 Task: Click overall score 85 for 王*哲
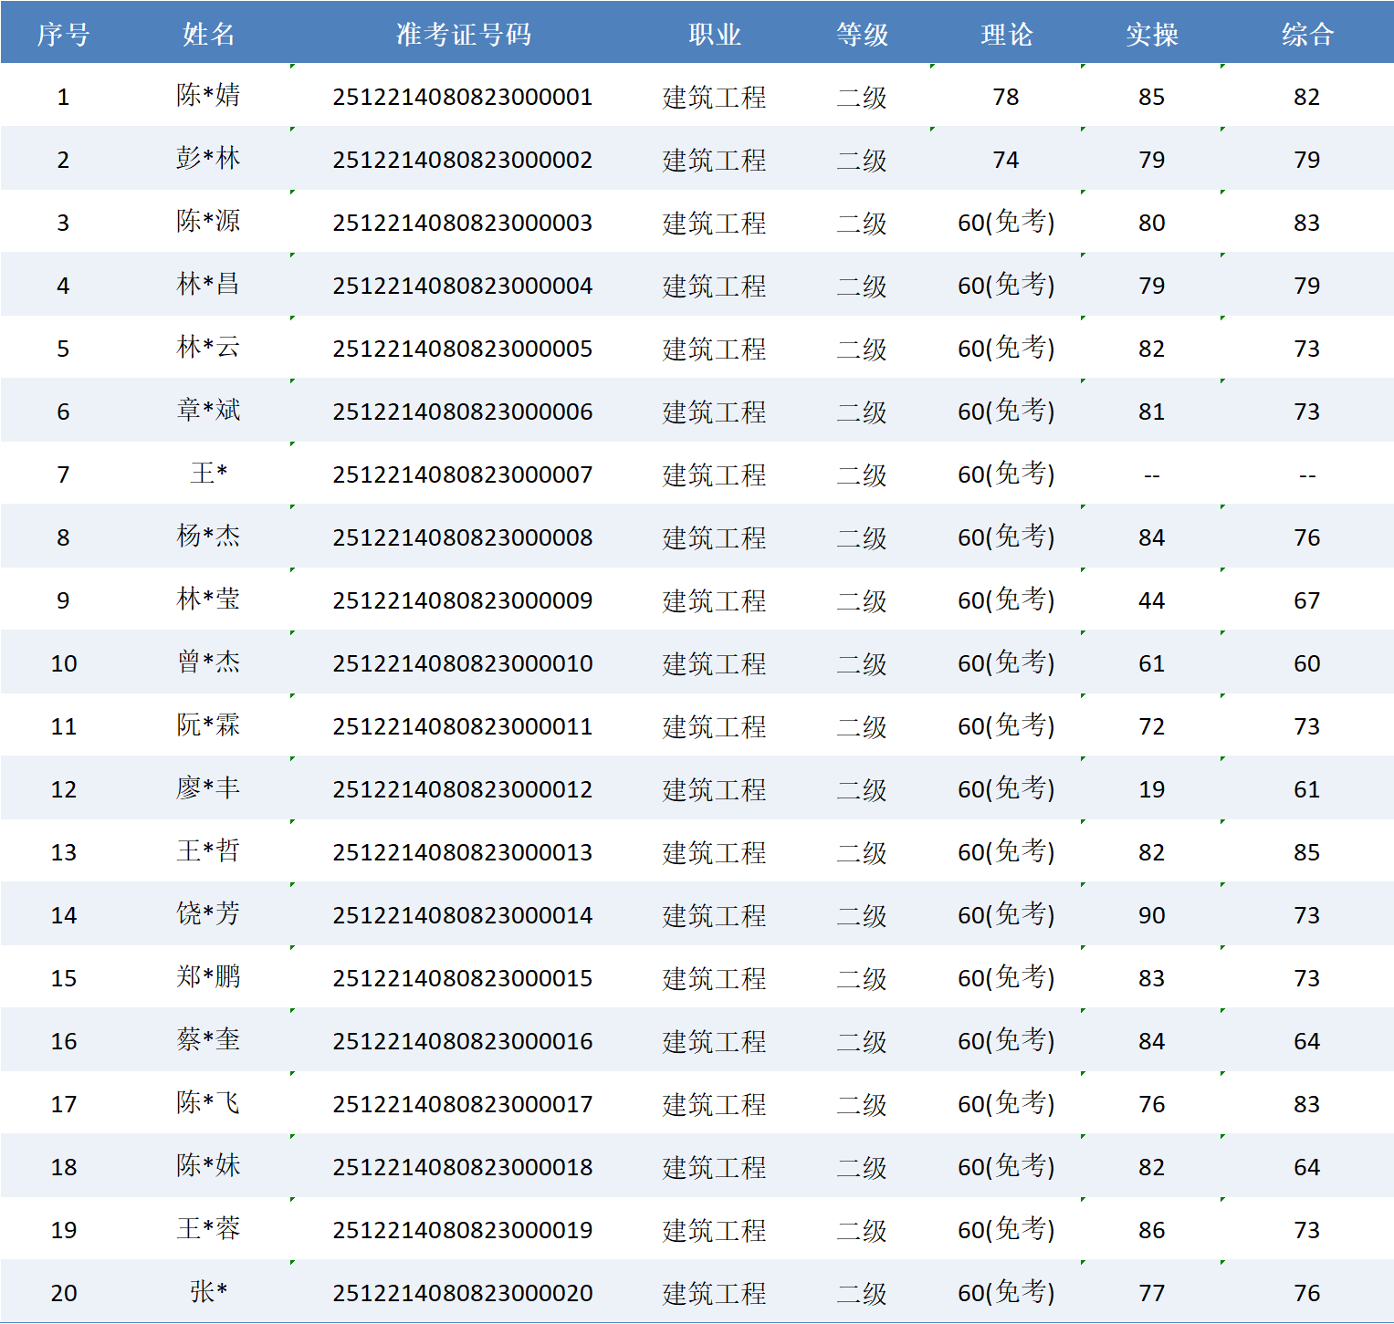click(1306, 852)
